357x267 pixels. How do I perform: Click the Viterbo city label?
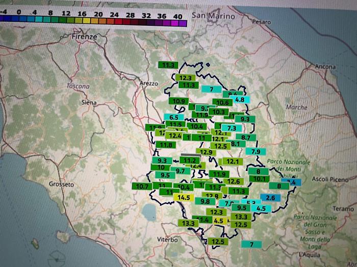167,239
